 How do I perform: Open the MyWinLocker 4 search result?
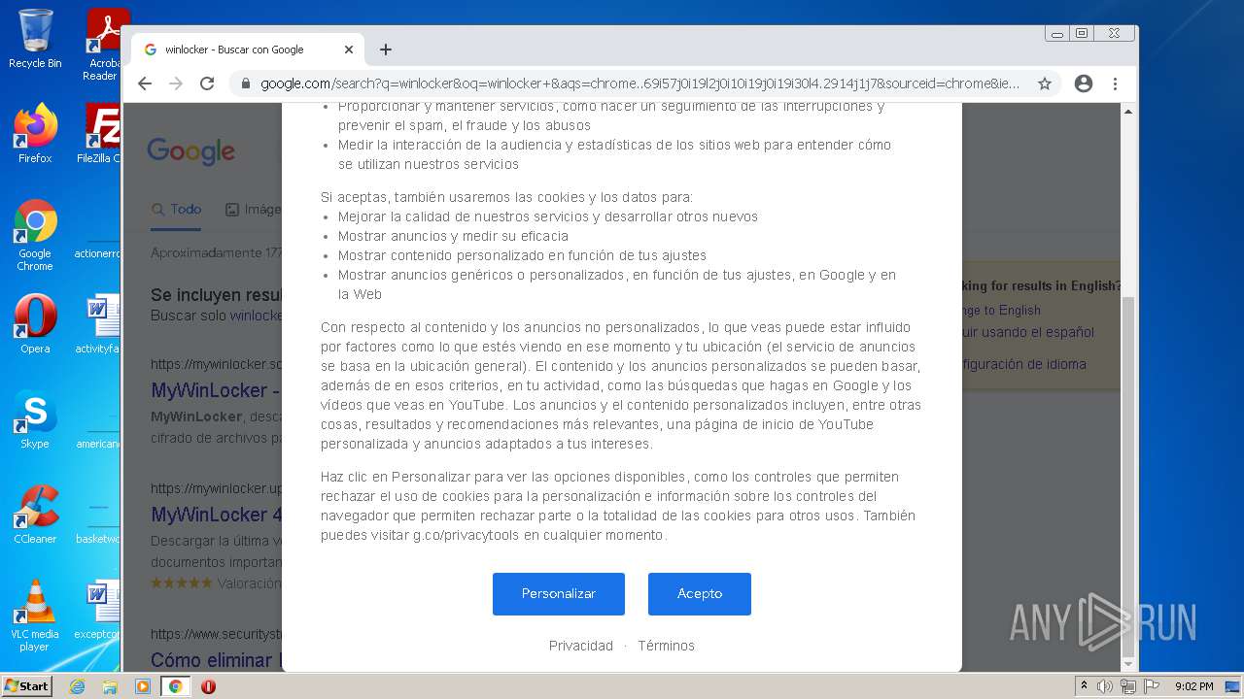(x=216, y=515)
